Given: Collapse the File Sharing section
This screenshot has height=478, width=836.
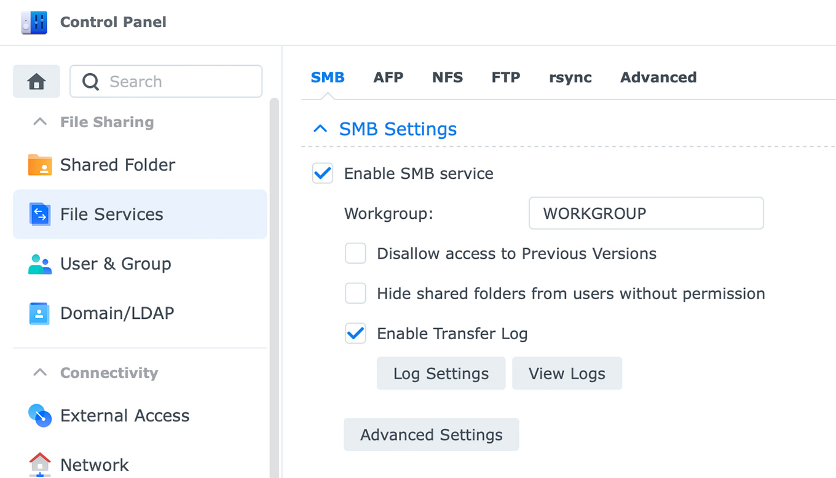Looking at the screenshot, I should click(x=40, y=122).
